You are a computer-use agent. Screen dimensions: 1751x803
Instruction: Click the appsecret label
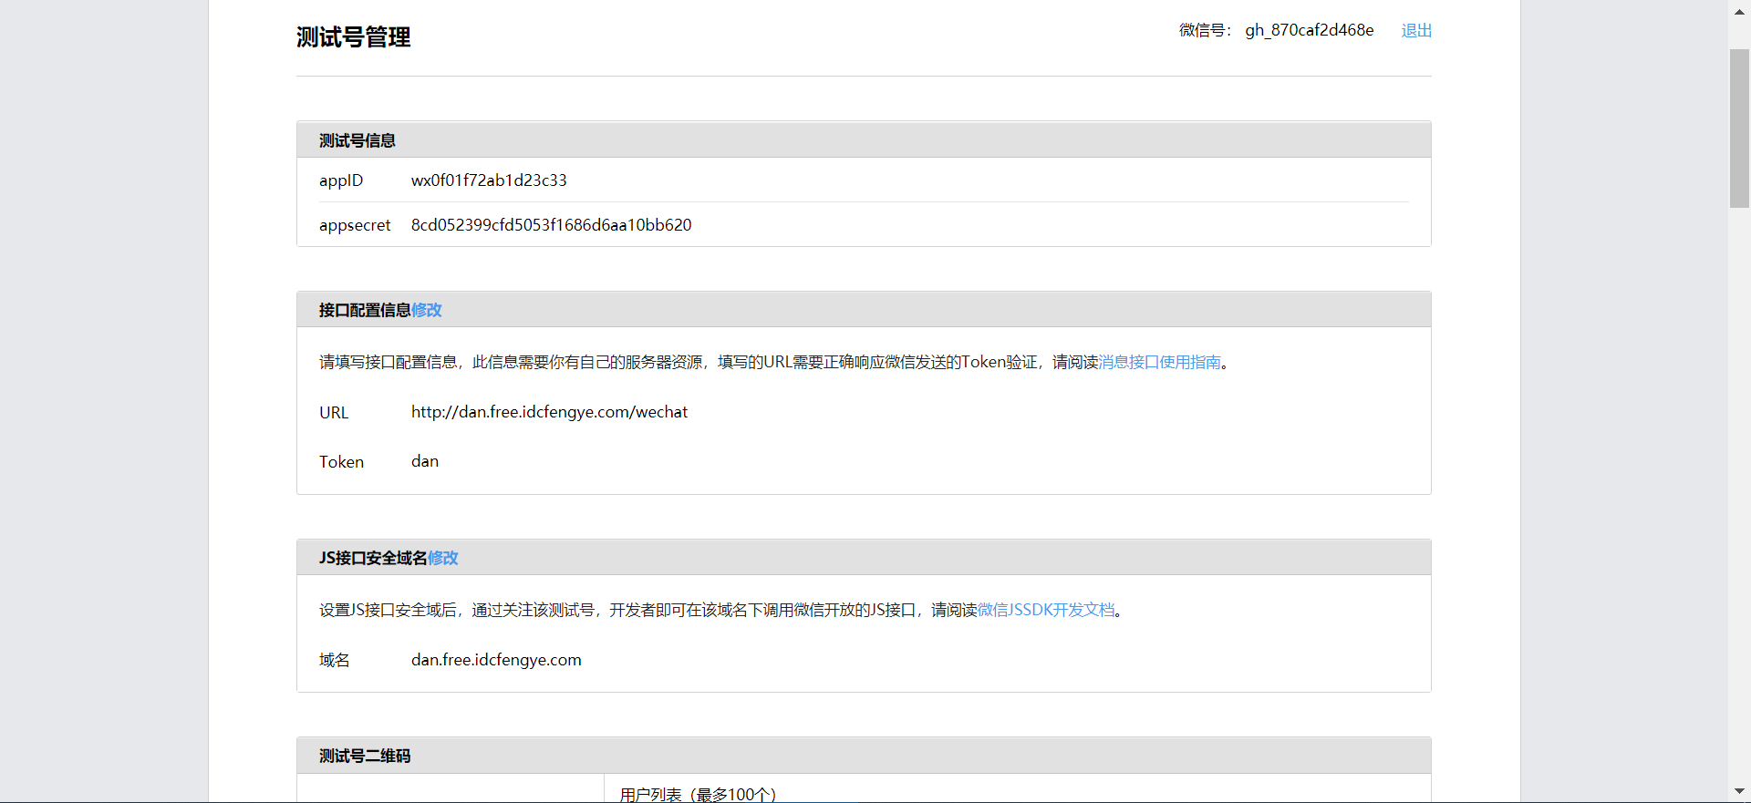point(355,225)
